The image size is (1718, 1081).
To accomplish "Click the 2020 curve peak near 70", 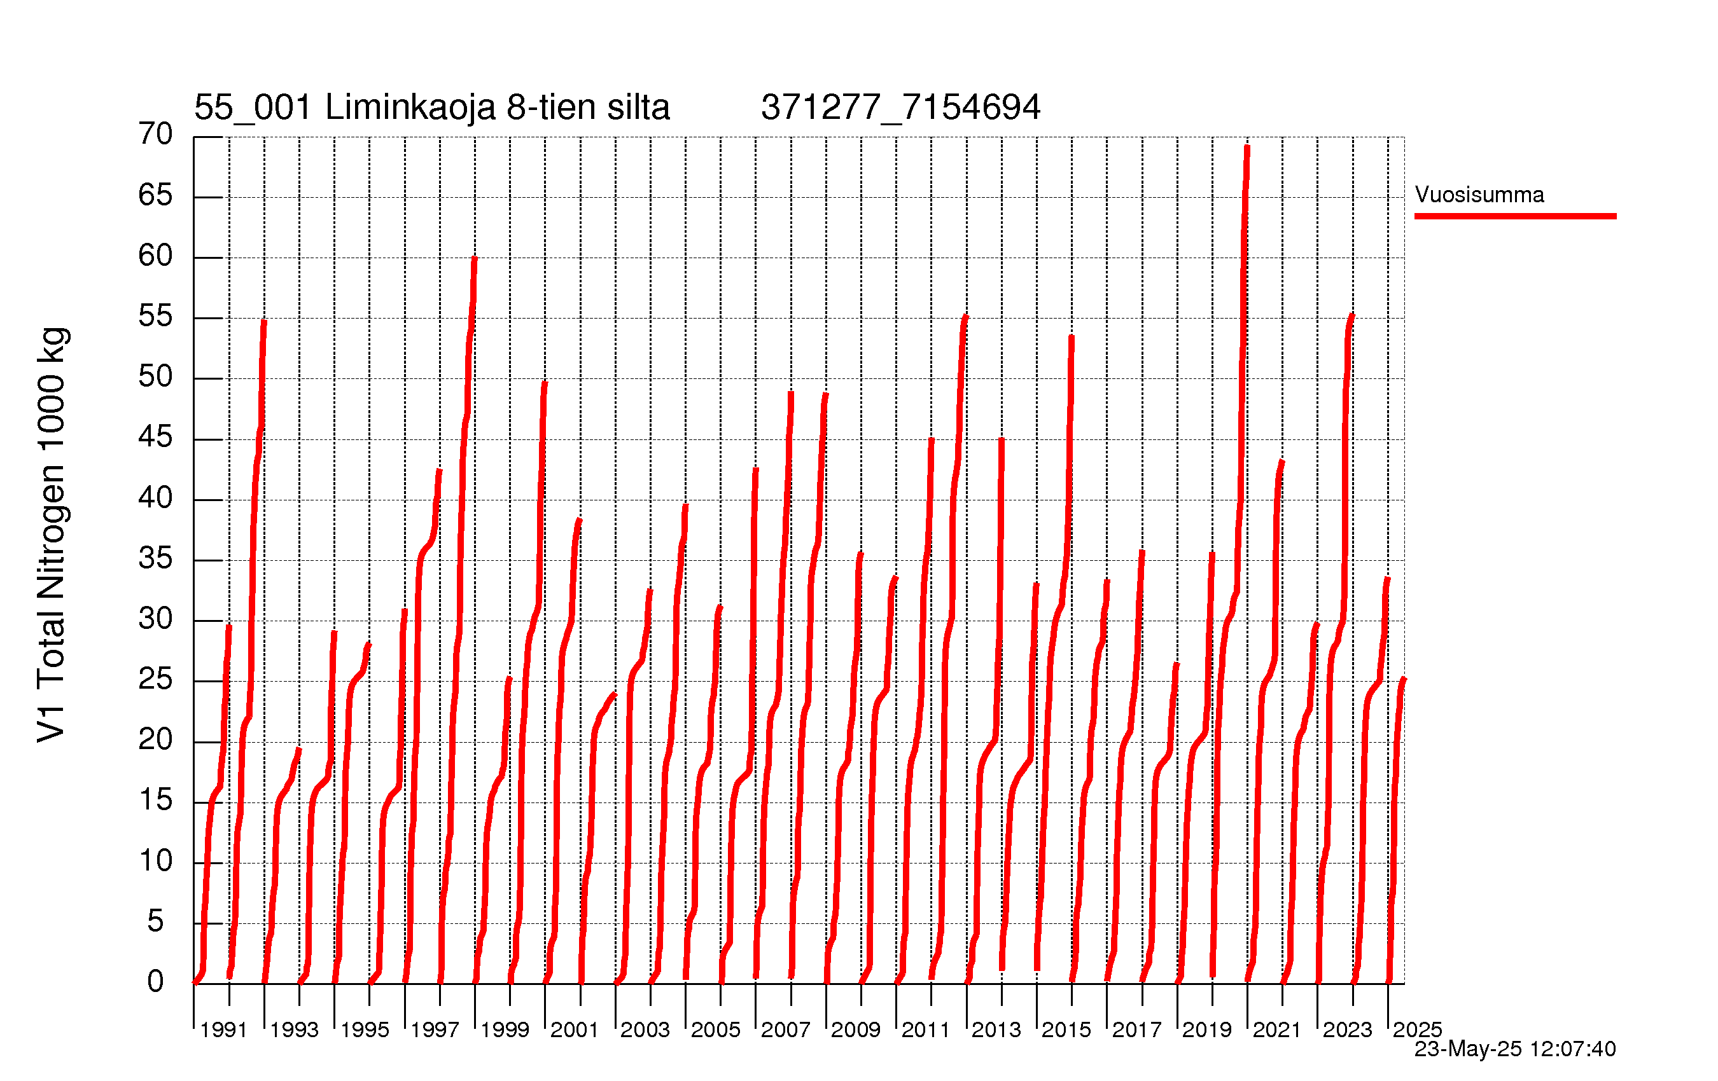I will point(1247,148).
